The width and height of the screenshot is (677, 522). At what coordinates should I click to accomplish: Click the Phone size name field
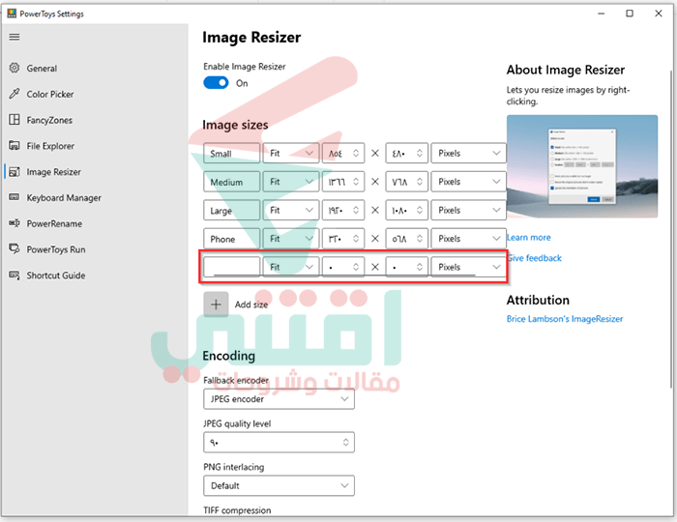click(x=232, y=239)
